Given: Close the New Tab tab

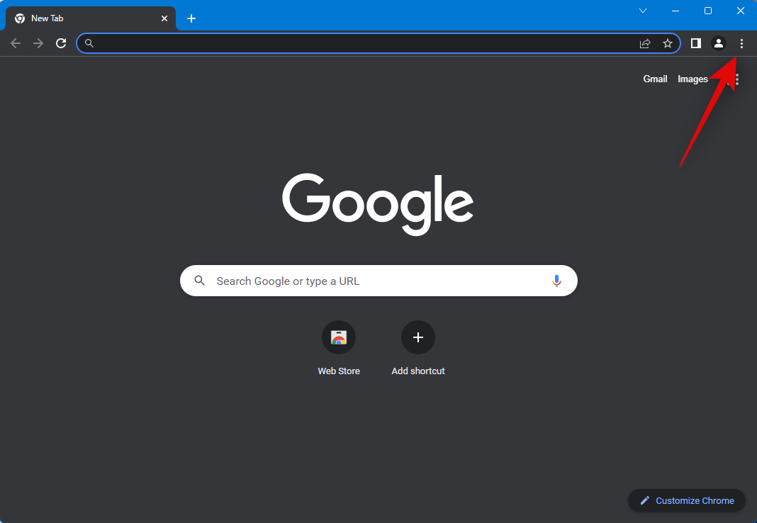Looking at the screenshot, I should [x=164, y=18].
